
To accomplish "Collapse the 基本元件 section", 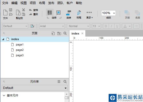I will [4, 96].
